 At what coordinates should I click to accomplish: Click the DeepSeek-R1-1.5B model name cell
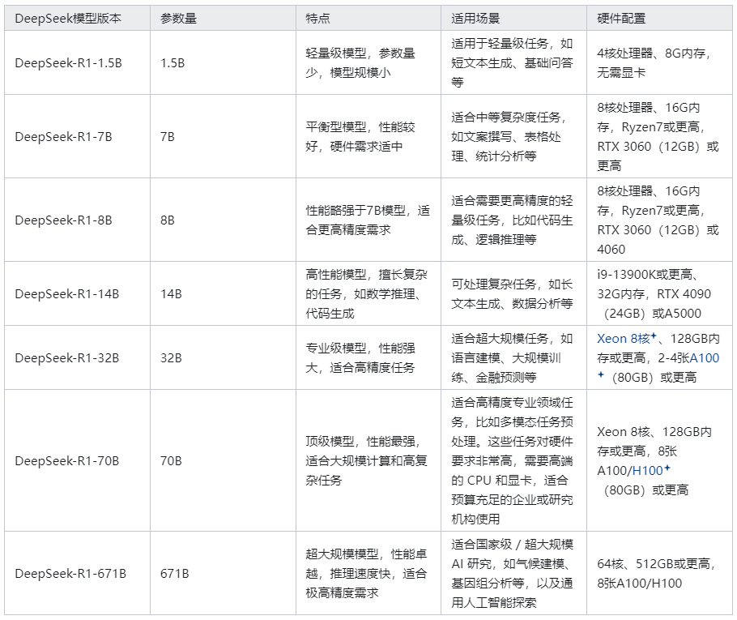pyautogui.click(x=68, y=62)
